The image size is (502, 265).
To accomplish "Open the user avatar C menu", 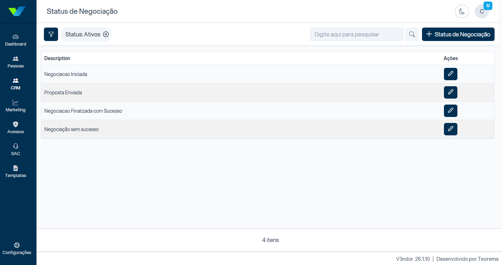I will point(482,11).
